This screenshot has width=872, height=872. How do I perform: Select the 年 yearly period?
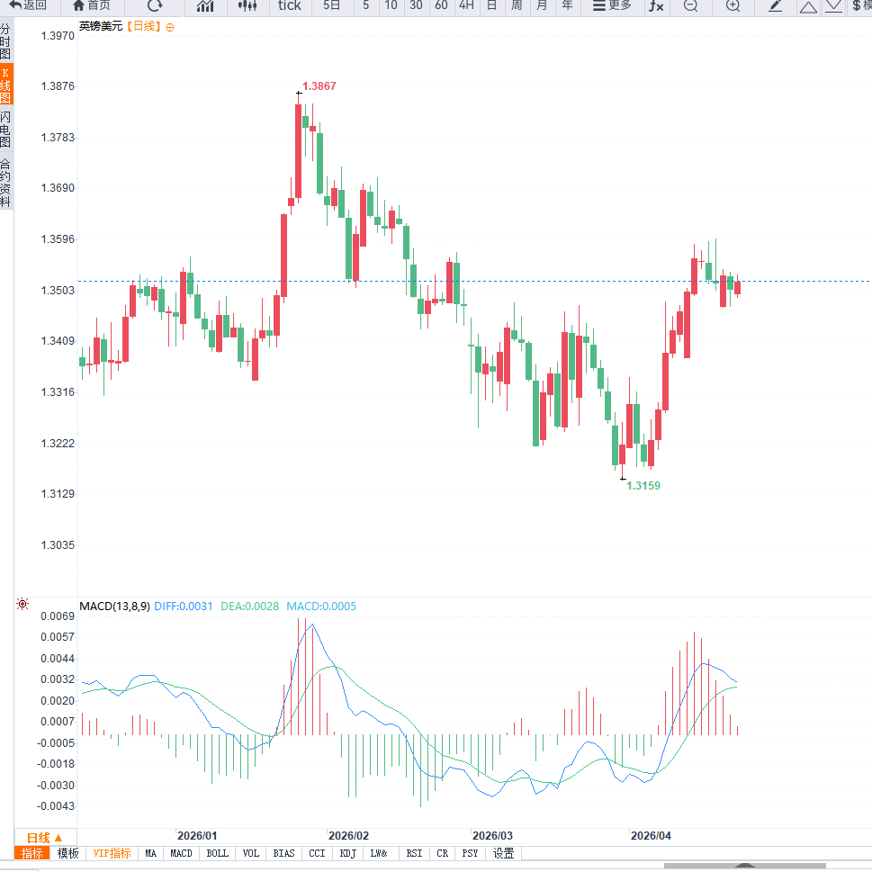click(x=567, y=5)
